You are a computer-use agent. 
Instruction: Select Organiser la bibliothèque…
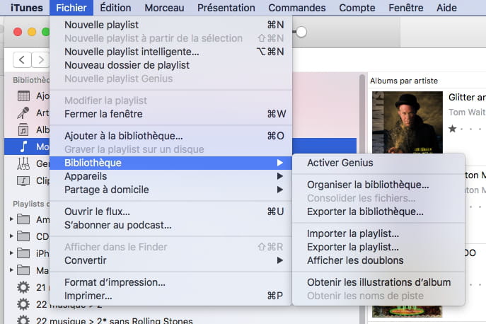378,185
